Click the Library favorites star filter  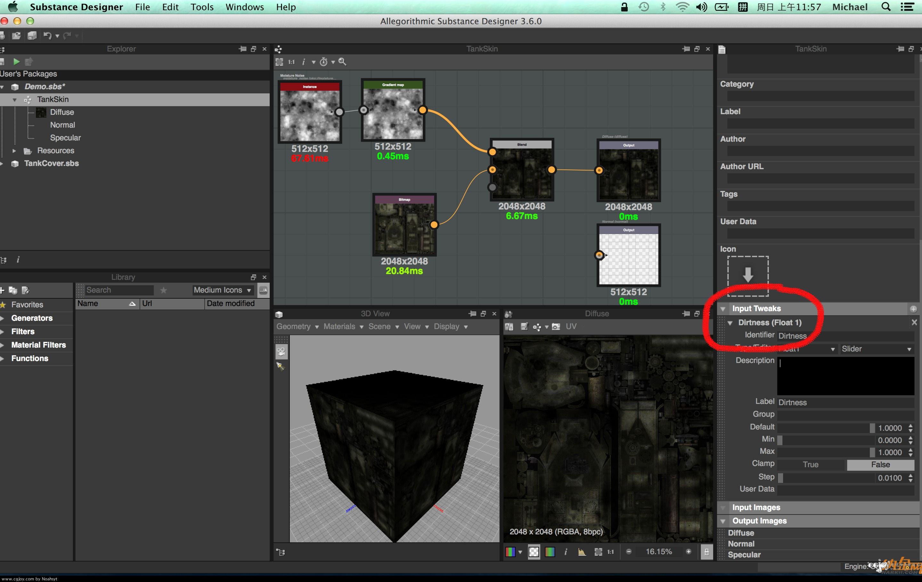pos(164,290)
